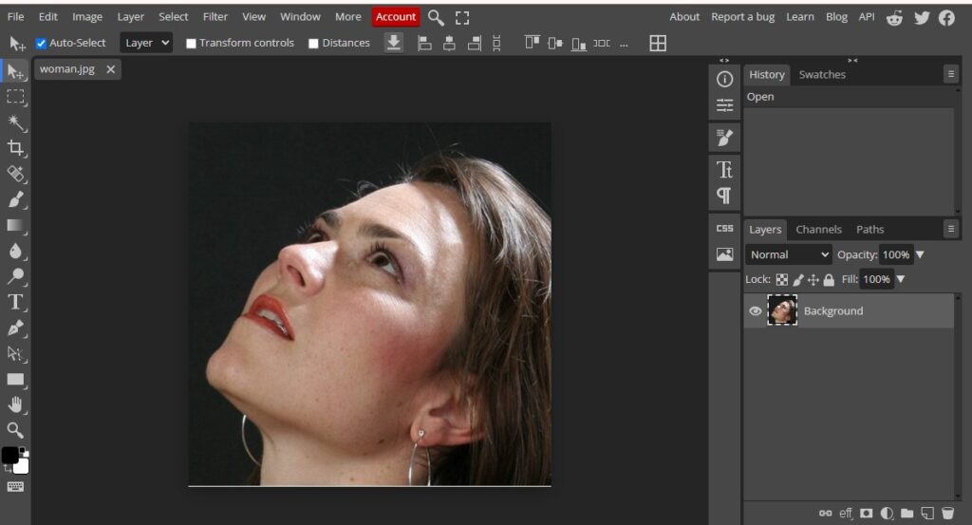Open the Brush settings panel icon
The image size is (972, 525).
point(724,138)
